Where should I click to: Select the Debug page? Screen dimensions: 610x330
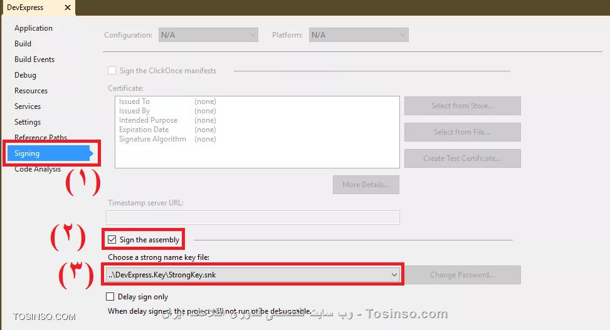(25, 75)
